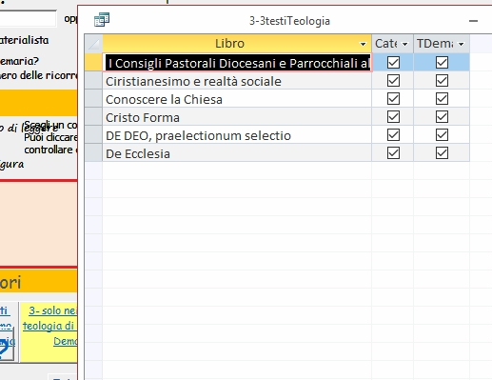Toggle Cate checkbox for De Ecclesia
The width and height of the screenshot is (492, 380).
pyautogui.click(x=393, y=153)
